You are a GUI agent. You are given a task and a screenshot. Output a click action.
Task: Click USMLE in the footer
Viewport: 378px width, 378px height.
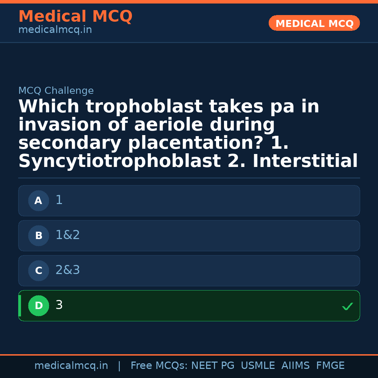pos(258,366)
